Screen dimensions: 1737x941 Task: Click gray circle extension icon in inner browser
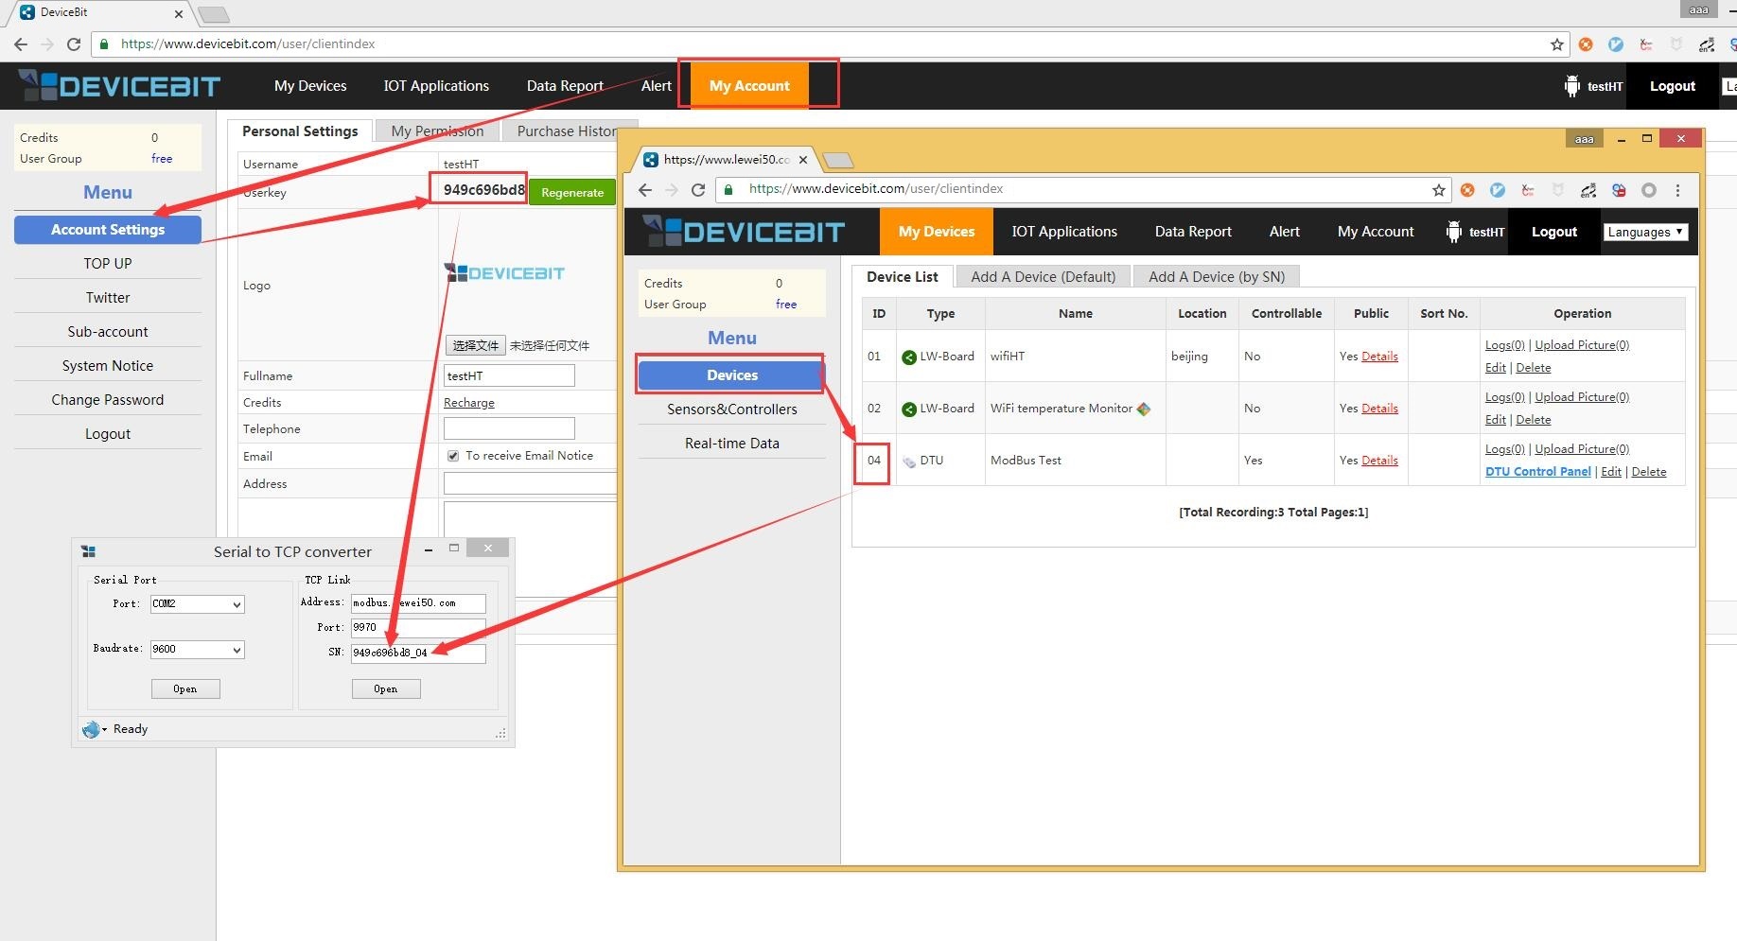coord(1649,190)
